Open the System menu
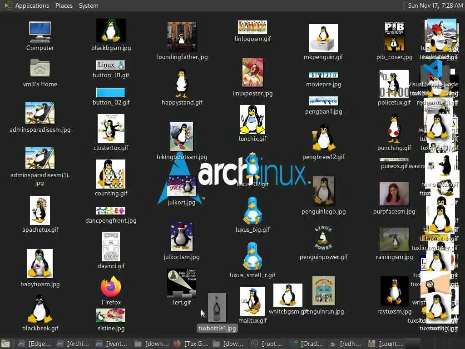 point(89,5)
